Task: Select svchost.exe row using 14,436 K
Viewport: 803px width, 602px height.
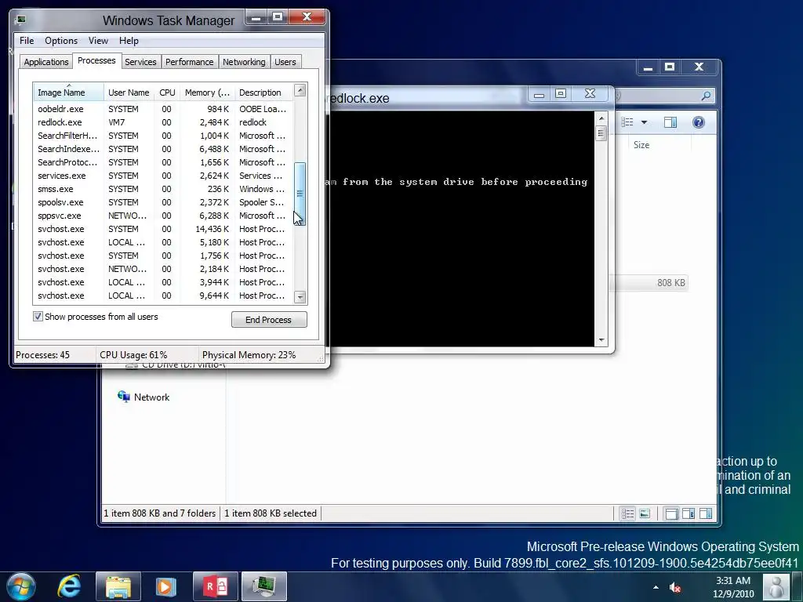Action: coord(163,229)
